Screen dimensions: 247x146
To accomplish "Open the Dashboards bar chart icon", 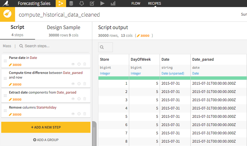I will click(x=113, y=3).
